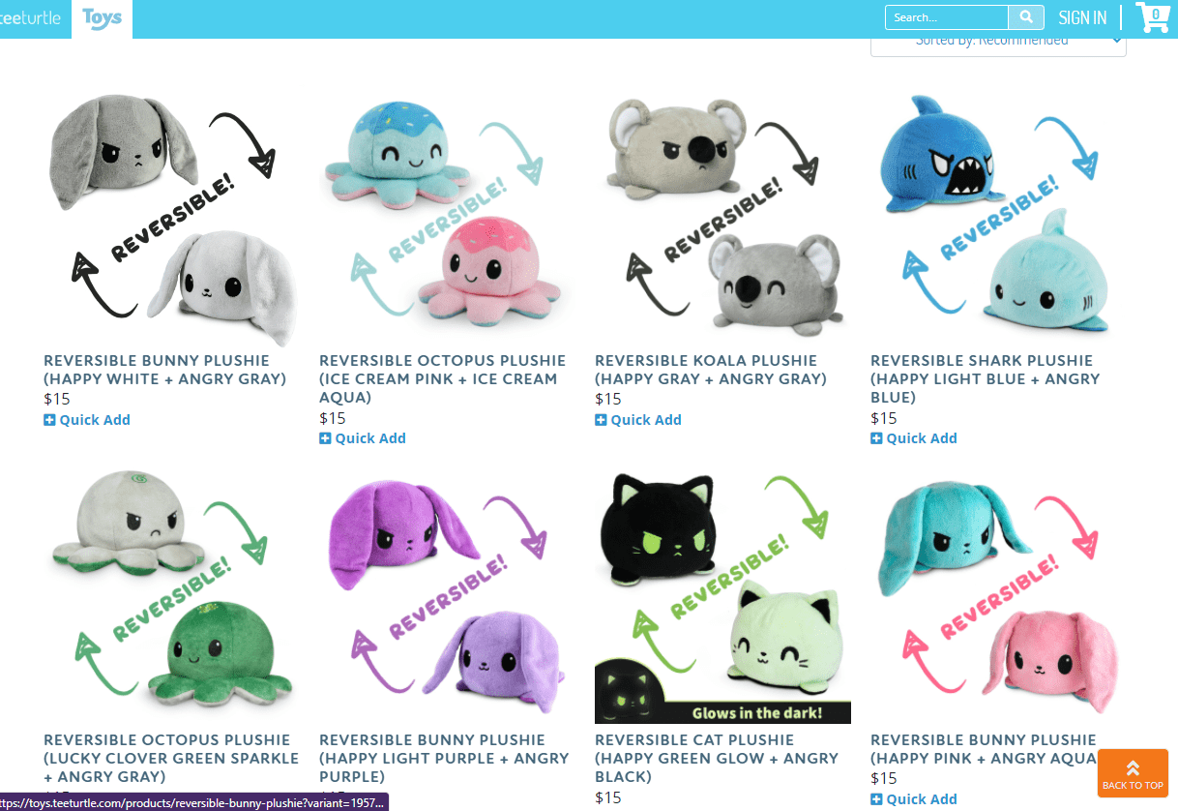This screenshot has width=1178, height=811.
Task: Click plus icon for pink bunny Quick Add
Action: (x=876, y=799)
